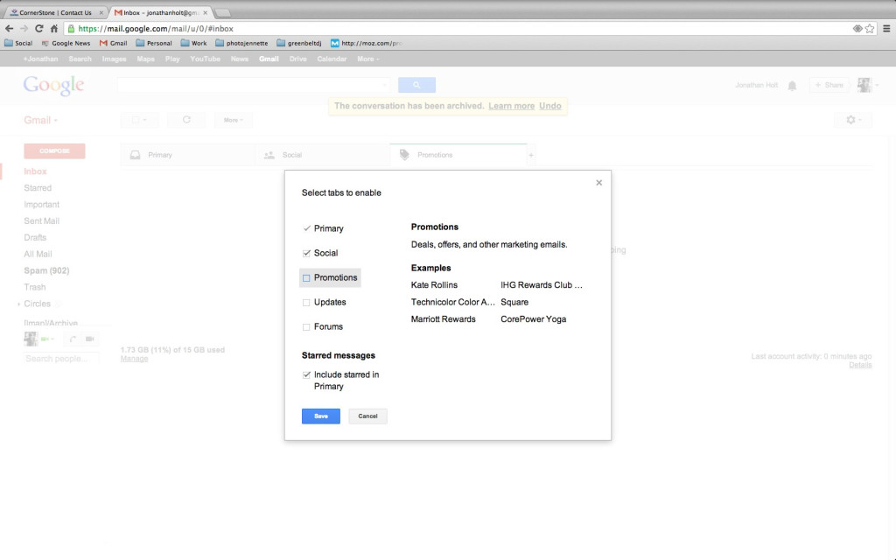Viewport: 896px width, 560px height.
Task: Open the moz.com bookmark
Action: coord(366,43)
